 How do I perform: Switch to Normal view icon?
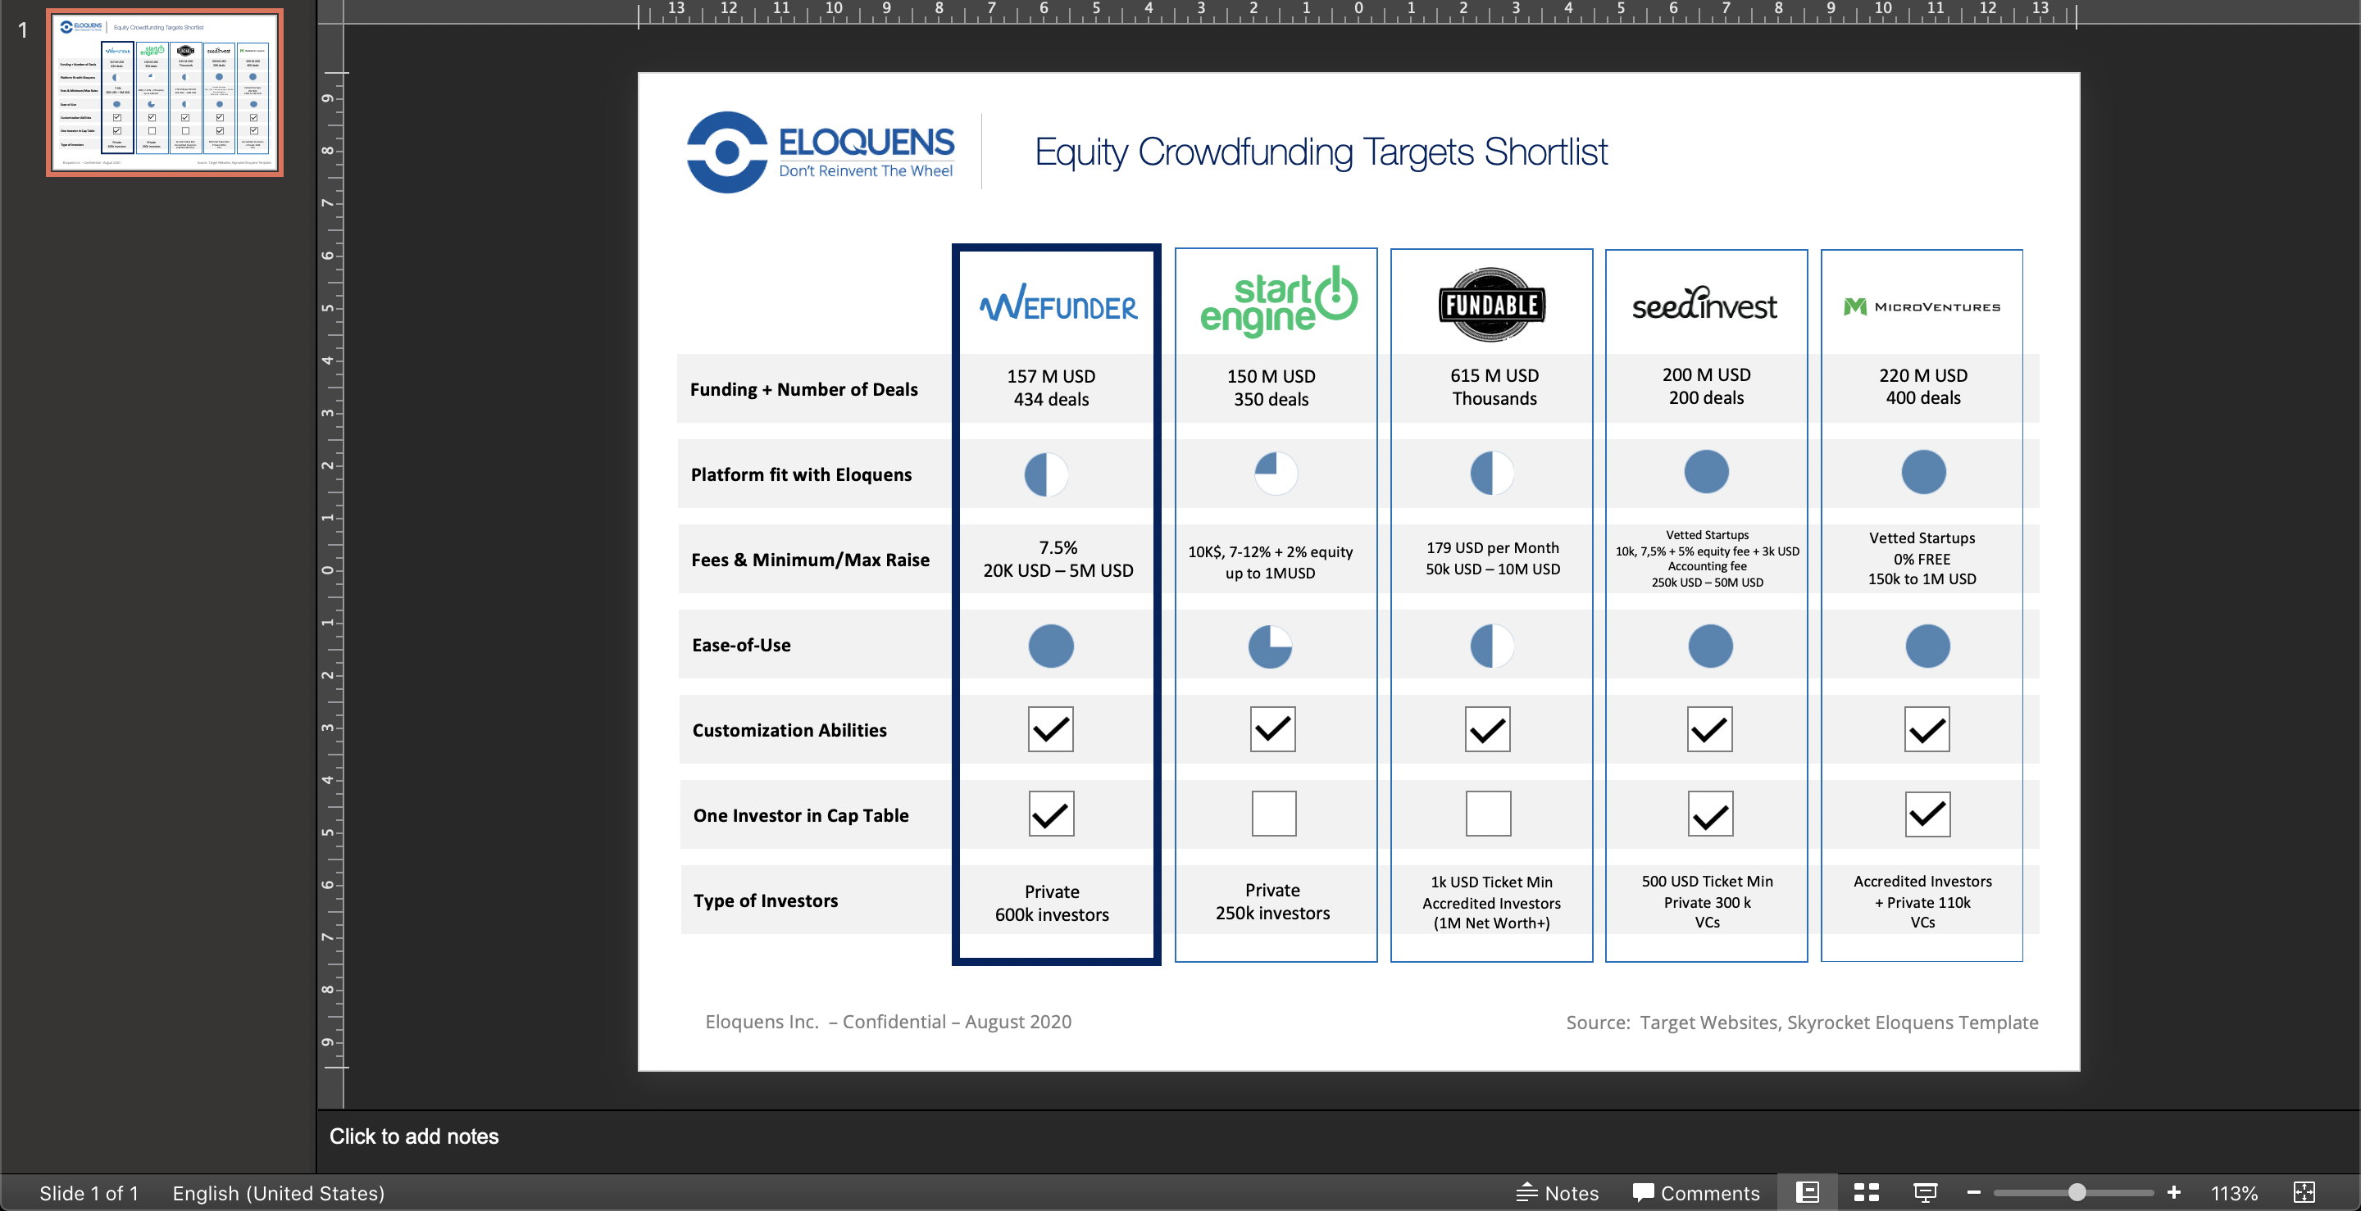pos(1807,1192)
